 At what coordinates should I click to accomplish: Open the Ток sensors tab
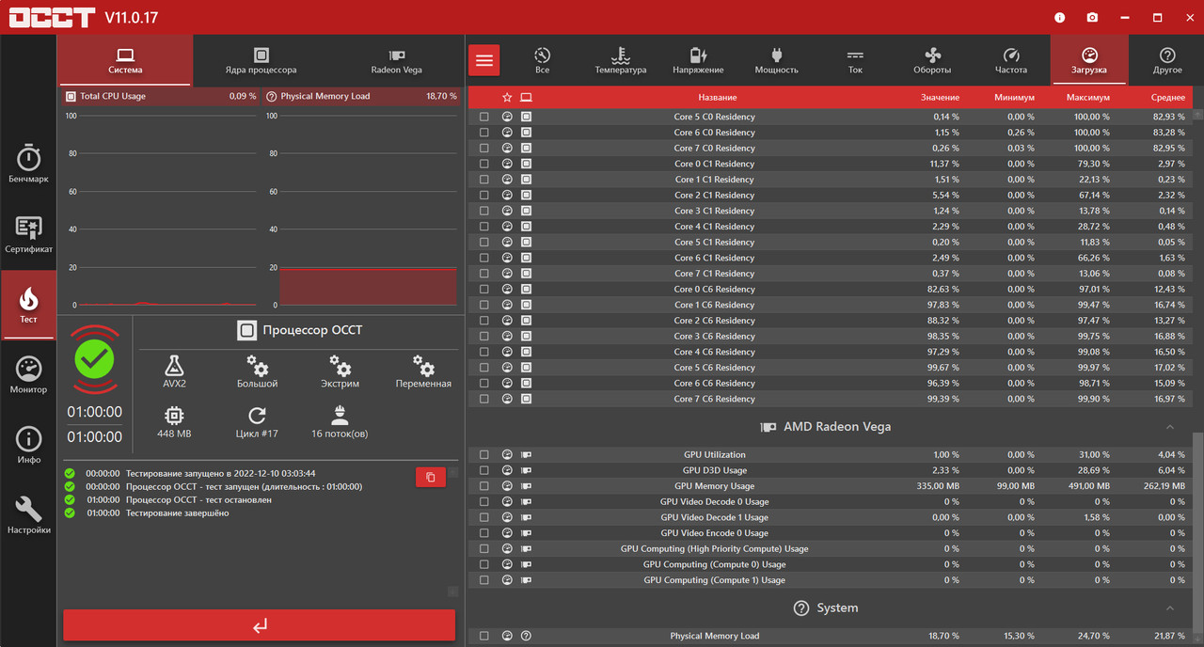[x=854, y=60]
